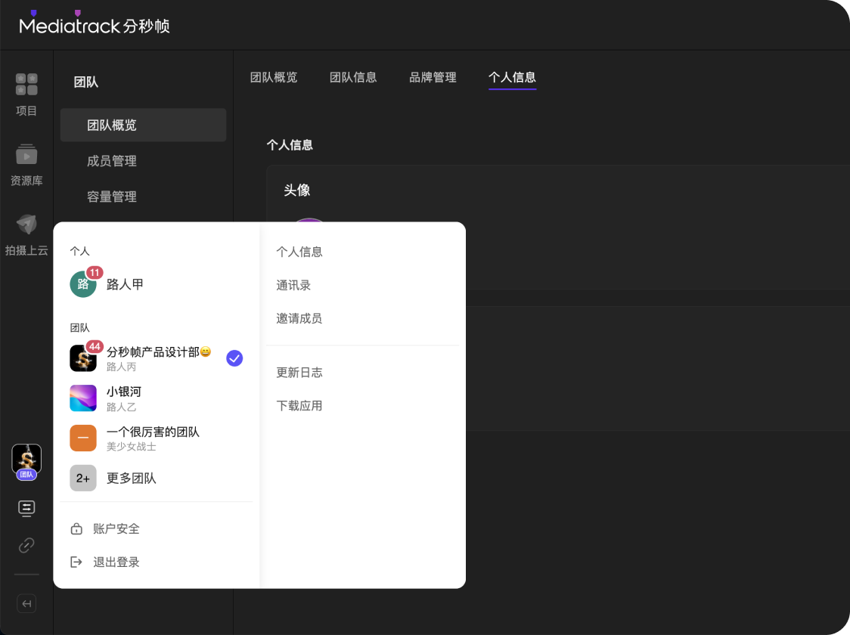The image size is (850, 635).
Task: Click the orange 一个很厉害的团队 avatar
Action: pyautogui.click(x=83, y=438)
